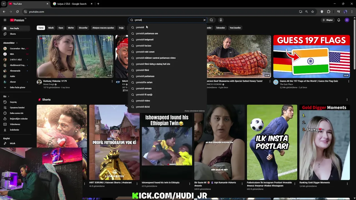This screenshot has width=356, height=200.
Task: Open the account avatar menu
Action: [x=347, y=20]
